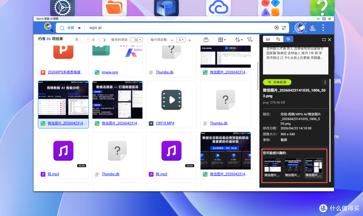Open the '全部' search scope dropdown
The height and width of the screenshot is (216, 363).
71,28
